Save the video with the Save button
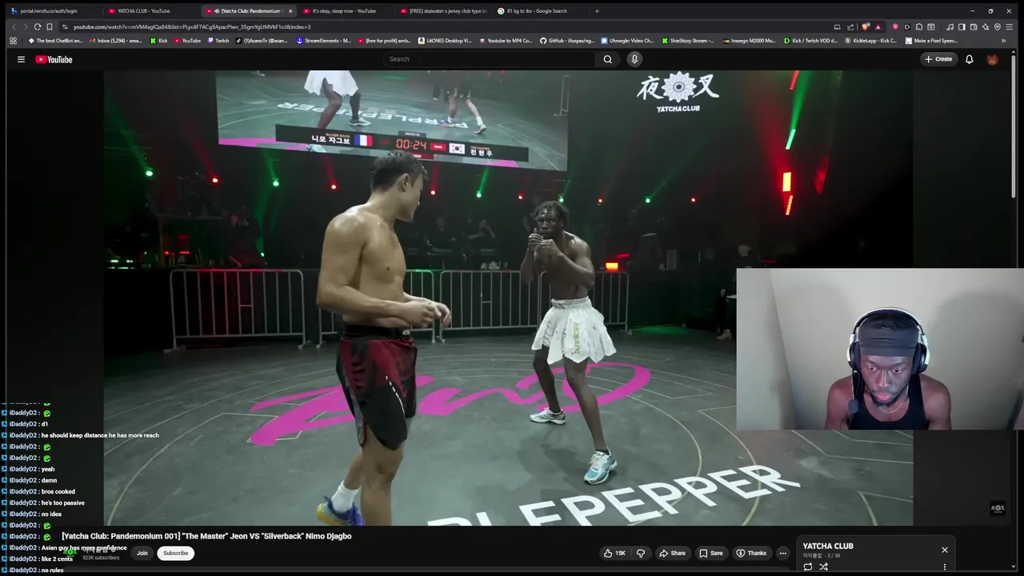This screenshot has height=576, width=1024. [710, 553]
